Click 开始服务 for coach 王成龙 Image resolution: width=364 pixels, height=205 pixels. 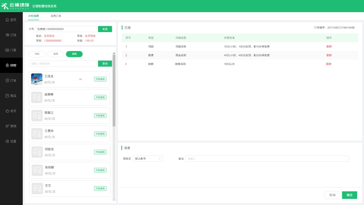tap(100, 79)
